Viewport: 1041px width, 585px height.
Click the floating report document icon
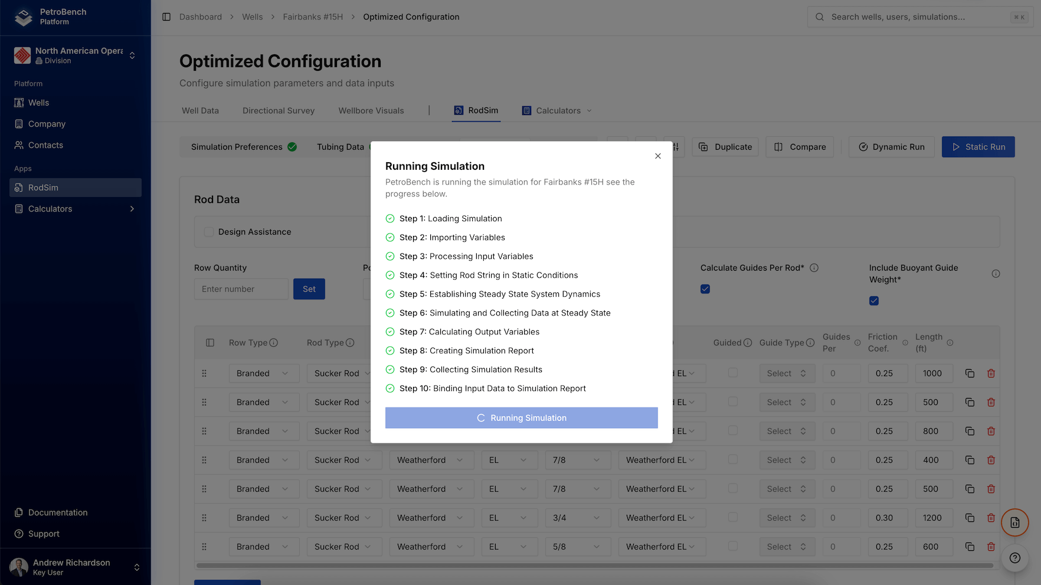(1014, 522)
